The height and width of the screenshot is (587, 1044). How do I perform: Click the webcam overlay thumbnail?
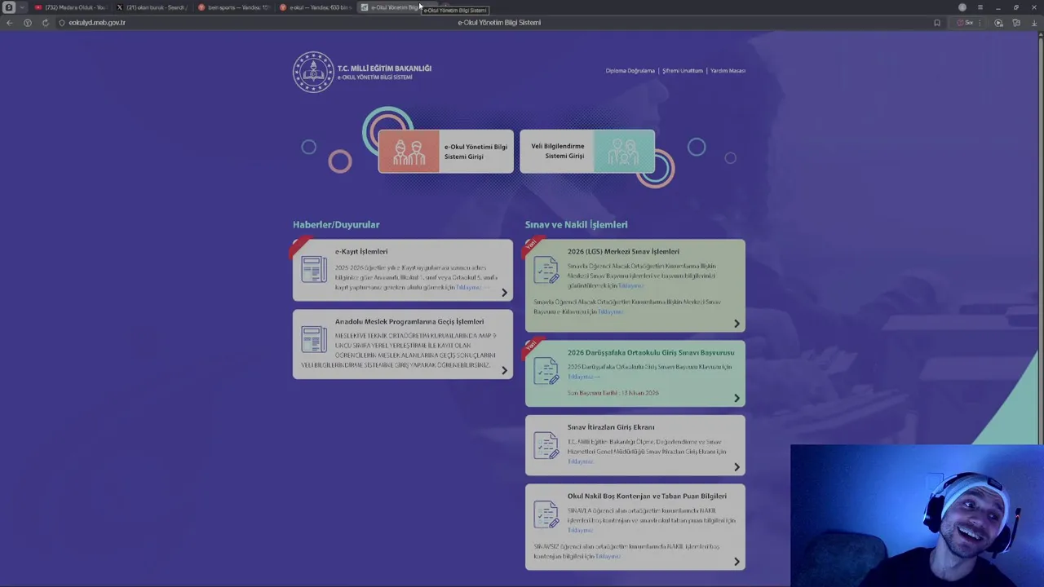coord(917,515)
